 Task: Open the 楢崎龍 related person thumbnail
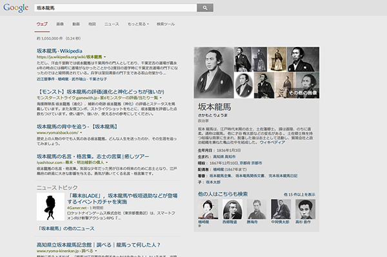coord(208,209)
